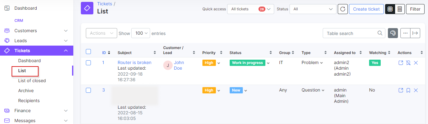Open the table color palette icon
428x124 pixels.
(393, 33)
